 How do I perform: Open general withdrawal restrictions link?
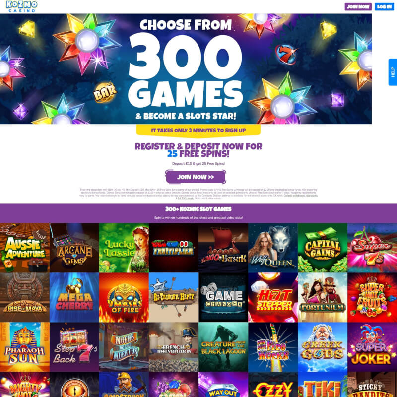pos(300,196)
